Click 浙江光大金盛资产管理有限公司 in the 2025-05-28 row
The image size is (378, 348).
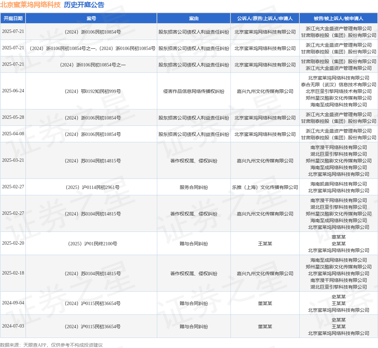tap(338, 114)
